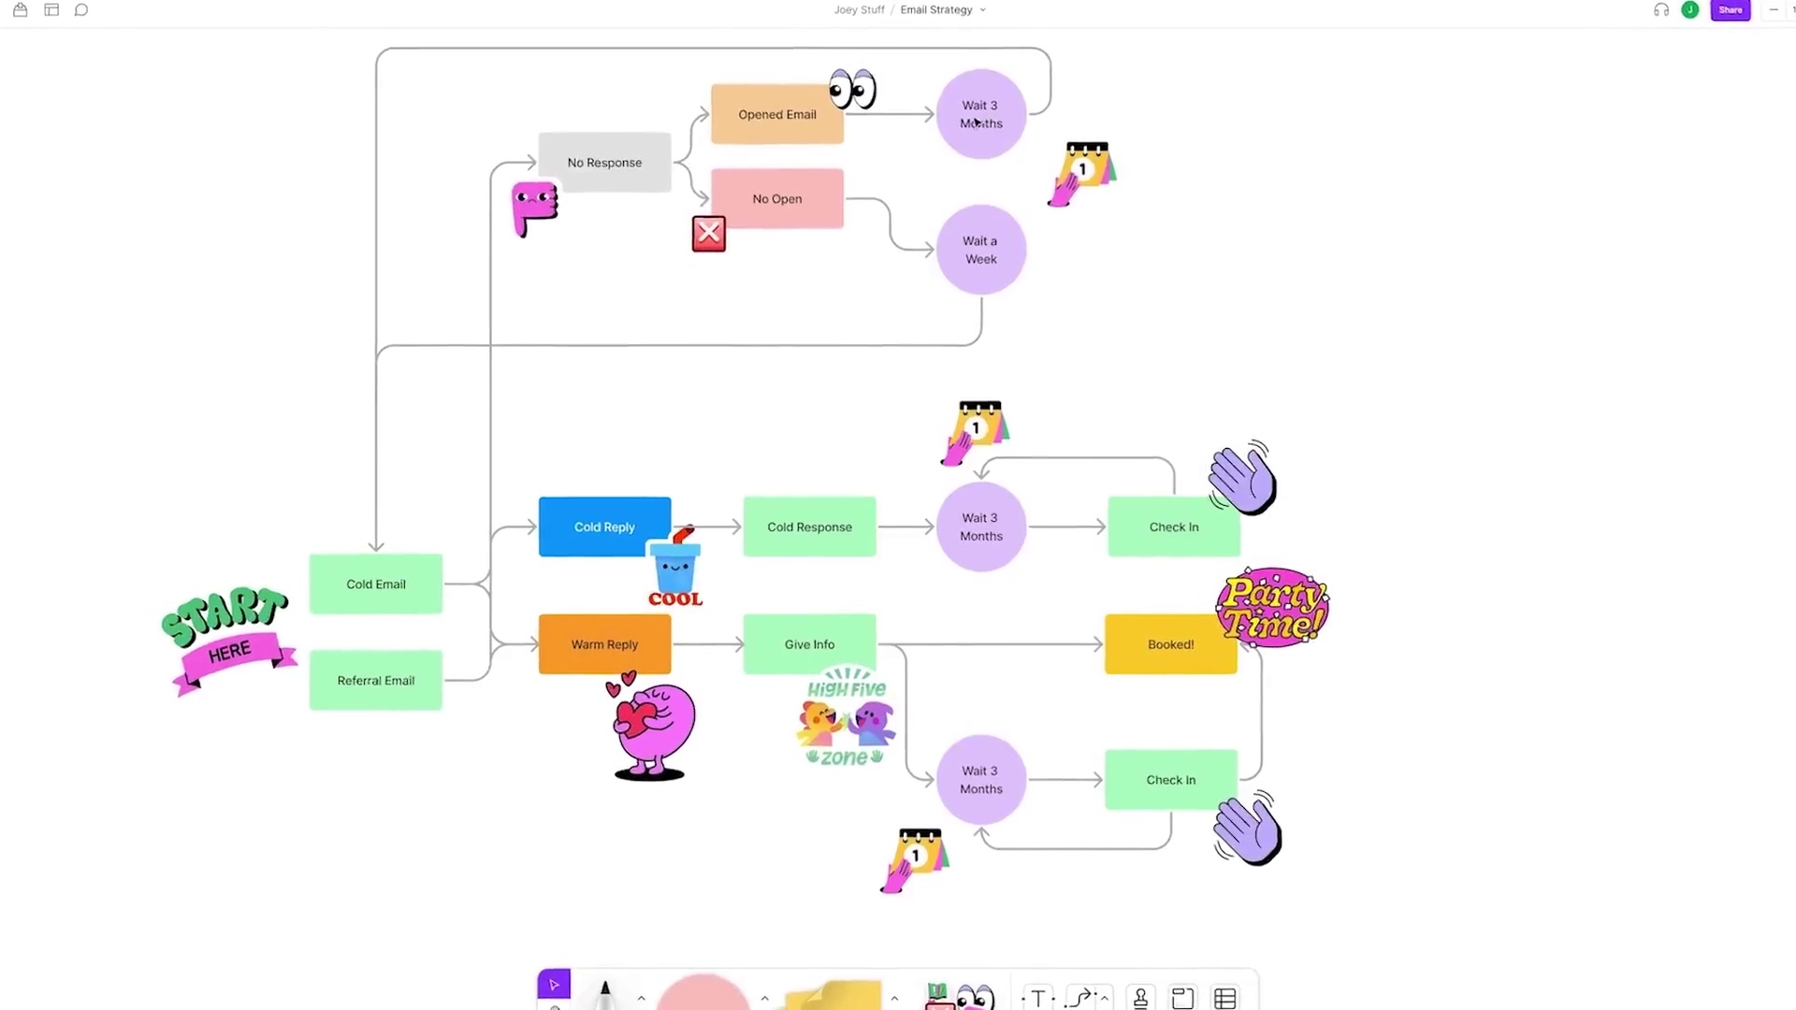Screen dimensions: 1796x1010
Task: Expand the Joey Stuff breadcrumb menu
Action: coord(860,10)
